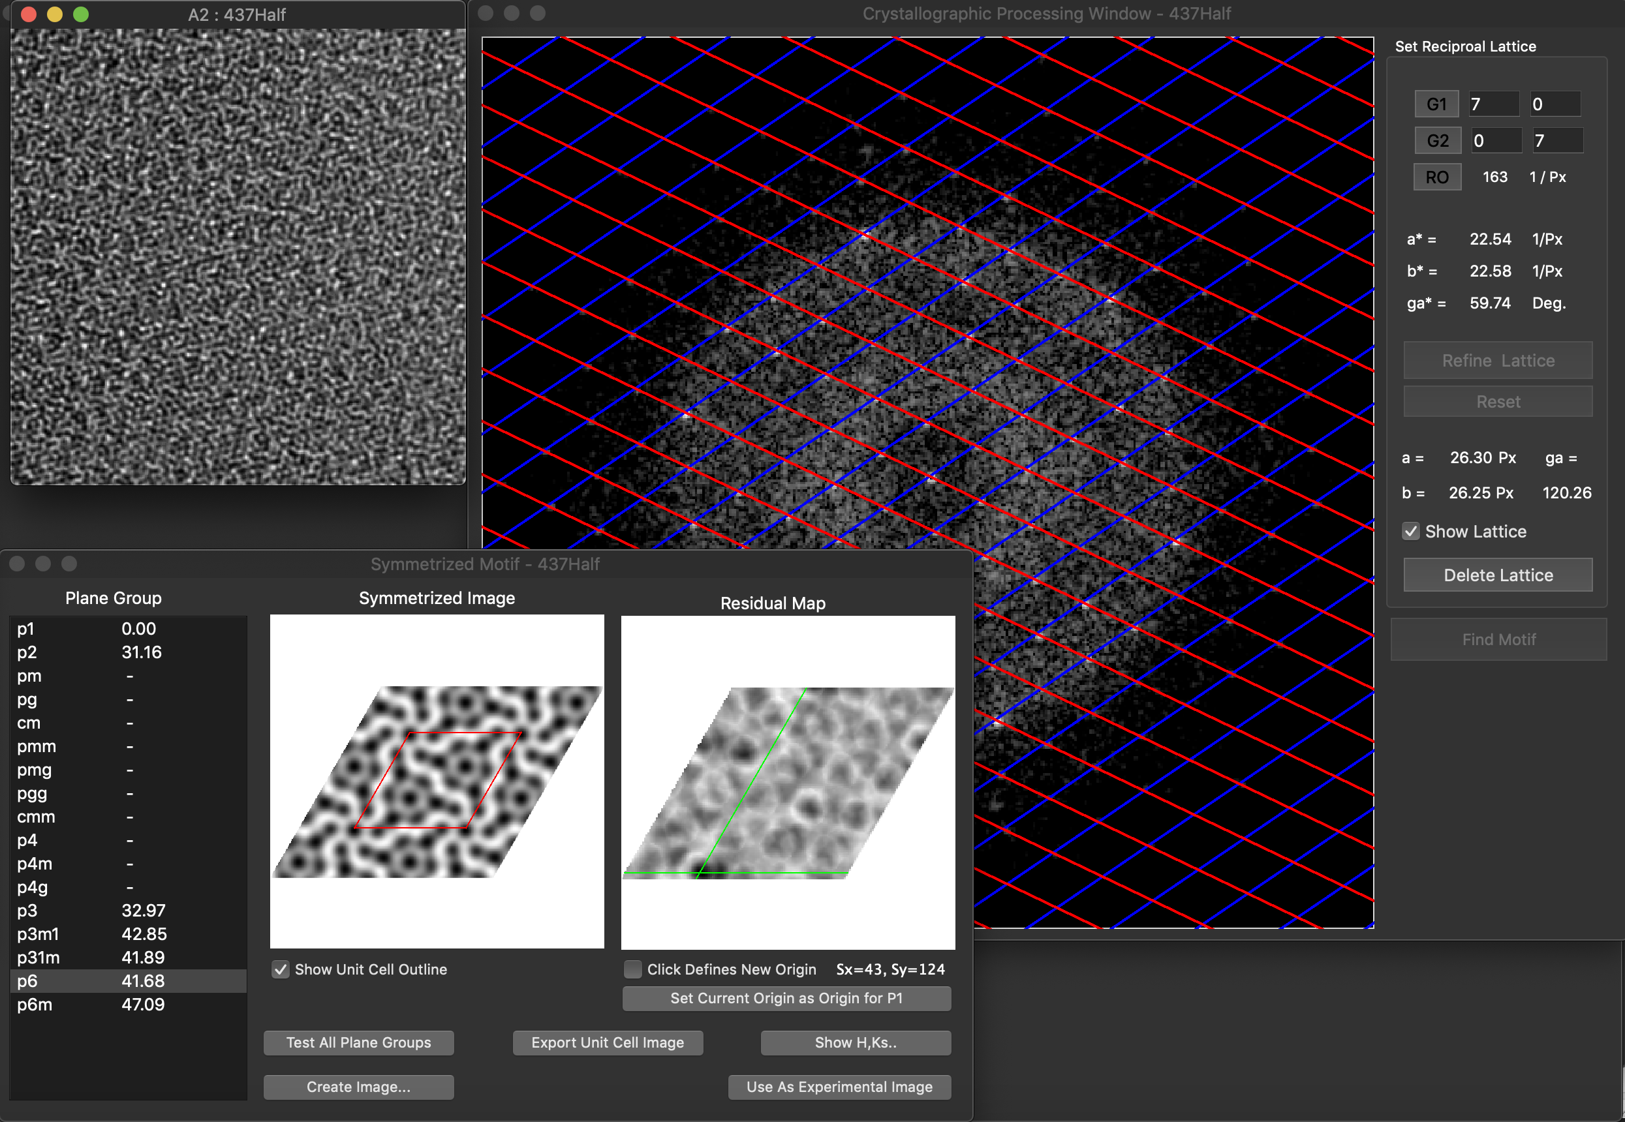Select plane group p31m row
Viewport: 1625px width, 1122px height.
click(129, 958)
